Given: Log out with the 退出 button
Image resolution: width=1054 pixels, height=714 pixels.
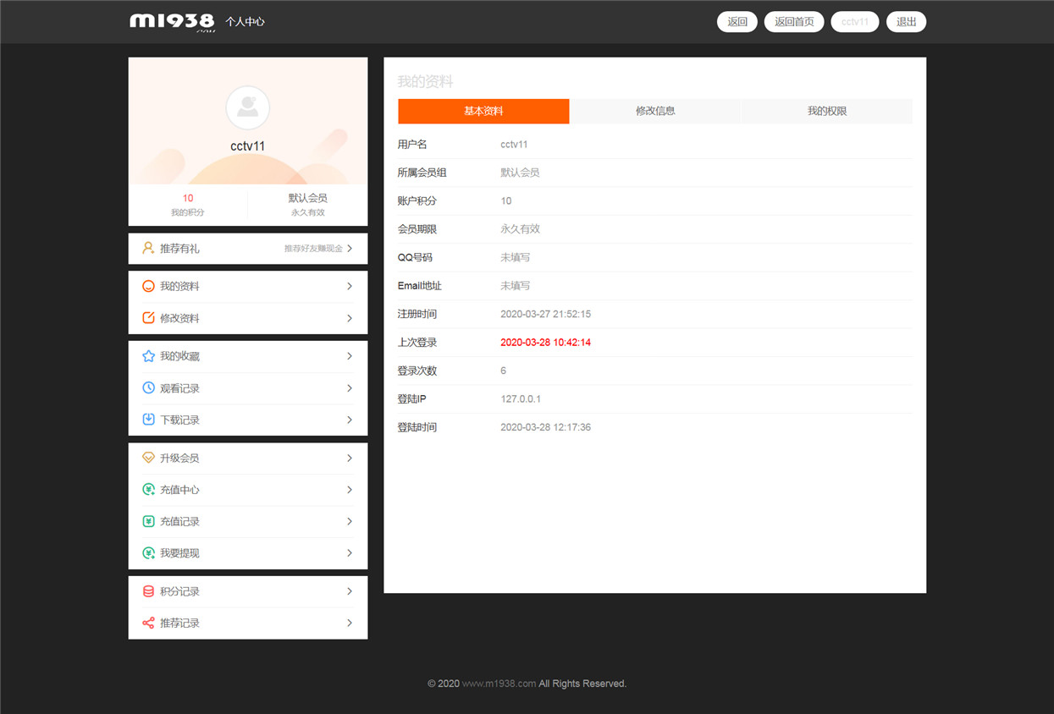Looking at the screenshot, I should tap(907, 22).
